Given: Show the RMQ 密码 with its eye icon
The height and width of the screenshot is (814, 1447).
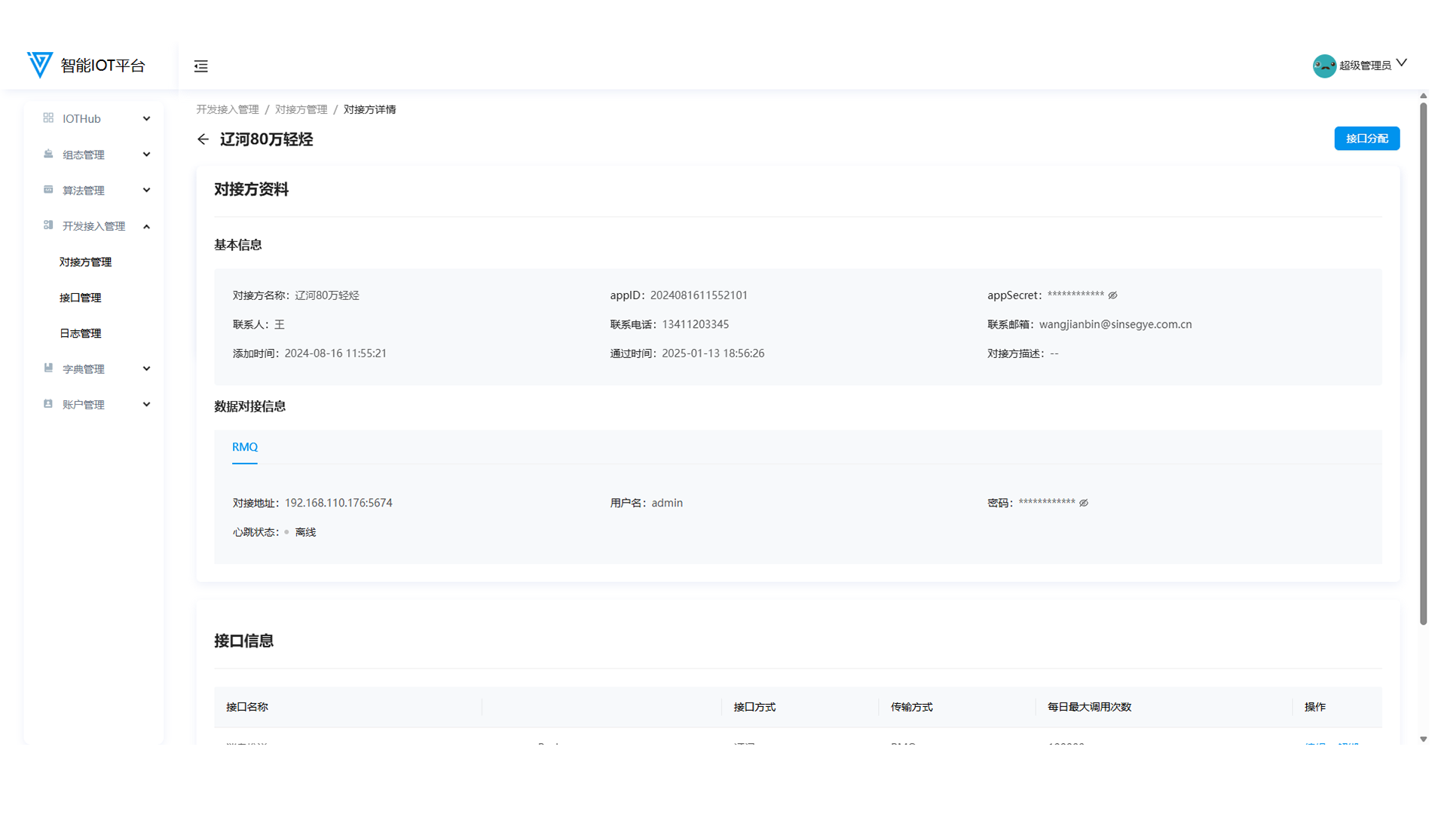Looking at the screenshot, I should (1084, 503).
